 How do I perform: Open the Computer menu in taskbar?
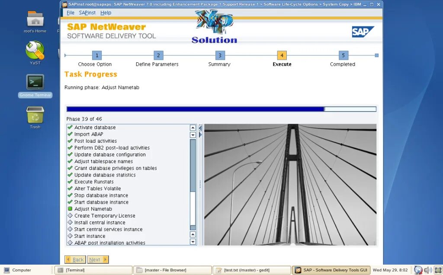(17, 270)
